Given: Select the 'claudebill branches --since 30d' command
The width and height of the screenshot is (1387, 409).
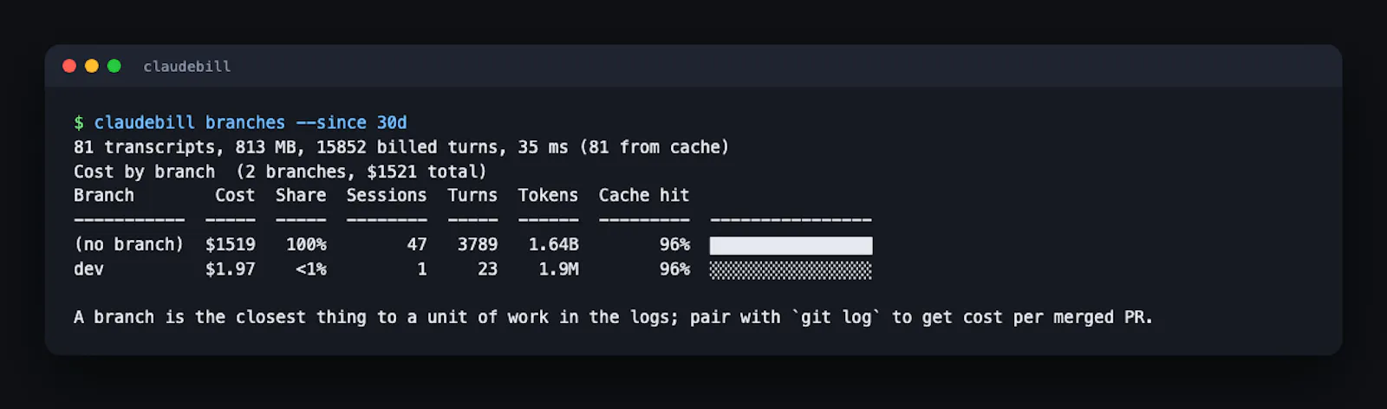Looking at the screenshot, I should click(251, 123).
